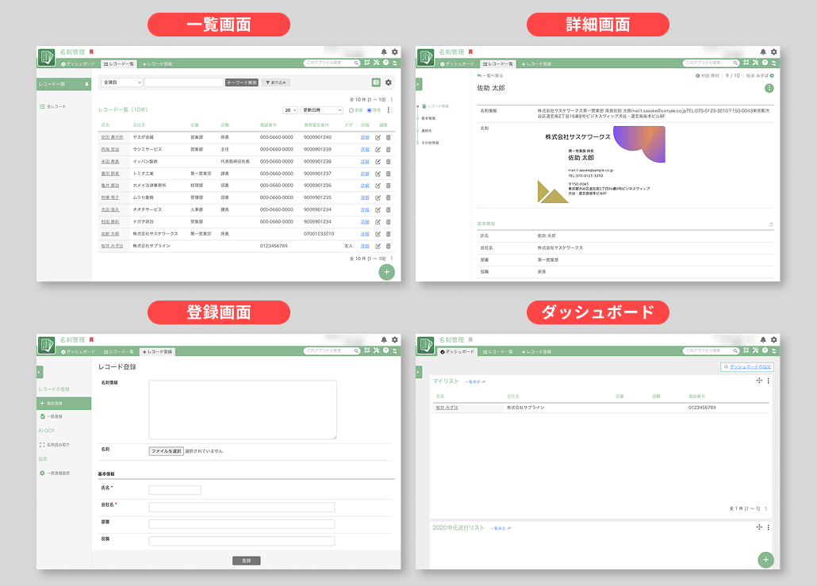The image size is (817, 586).
Task: Collapse the 基本情報 section on detail screen
Action: coord(771,224)
